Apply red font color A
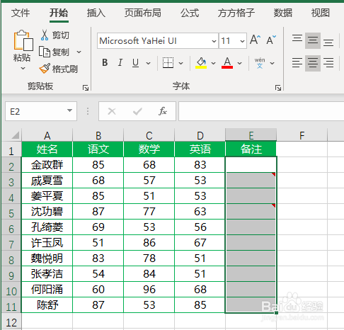Viewport: 344px width, 330px height. pos(227,63)
